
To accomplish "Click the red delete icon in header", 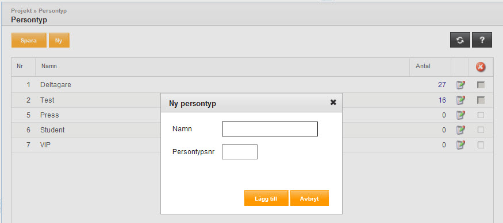I will [480, 67].
